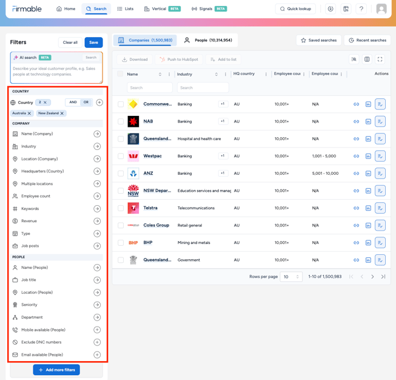Focus the Name column search field

(x=150, y=87)
